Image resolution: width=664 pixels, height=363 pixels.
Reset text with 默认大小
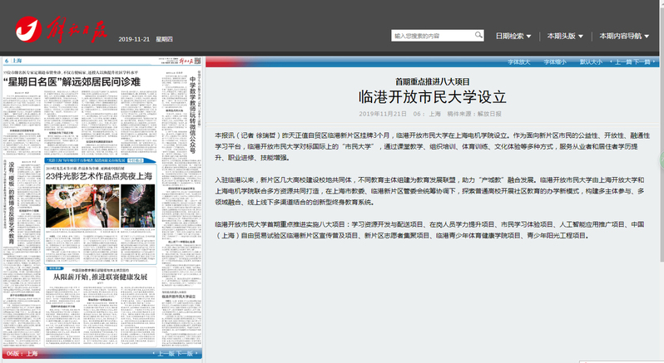click(591, 62)
